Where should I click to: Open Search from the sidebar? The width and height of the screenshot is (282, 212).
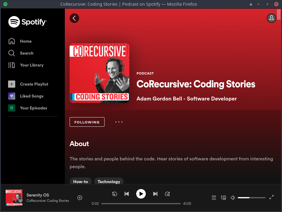[x=27, y=53]
